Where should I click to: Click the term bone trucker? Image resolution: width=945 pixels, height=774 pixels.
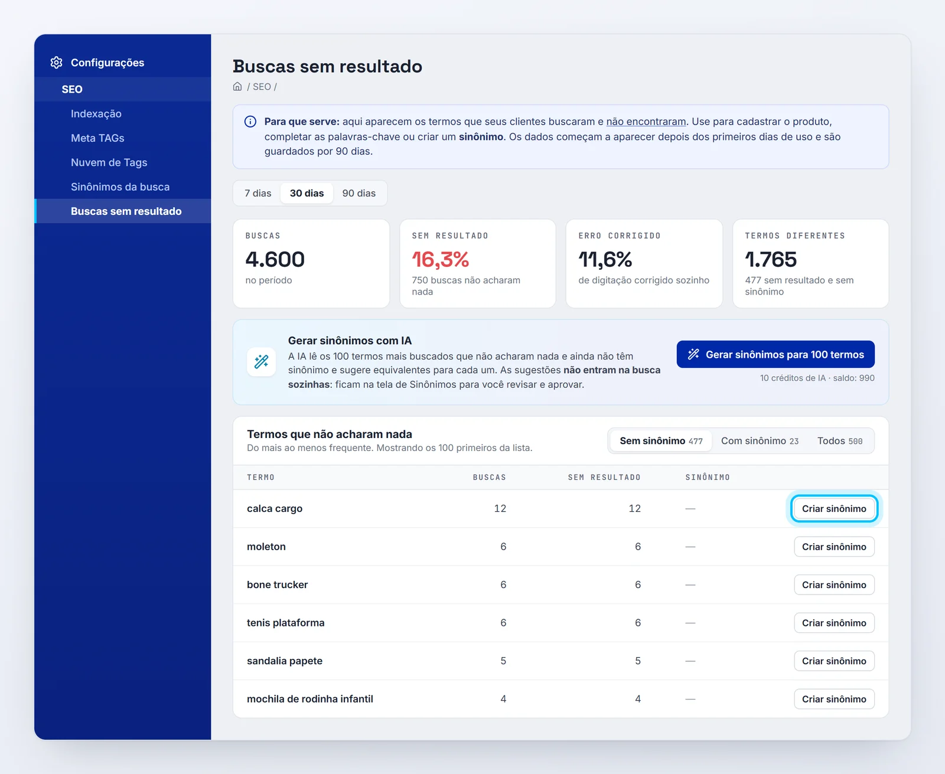[x=278, y=585]
